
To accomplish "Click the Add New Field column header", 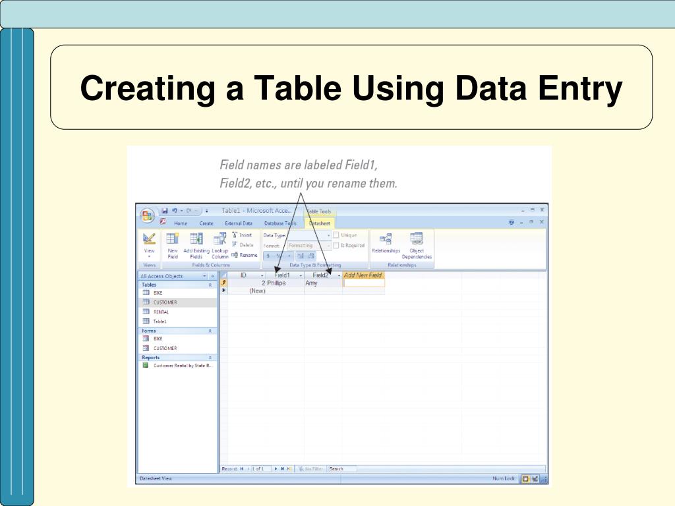I will point(363,275).
